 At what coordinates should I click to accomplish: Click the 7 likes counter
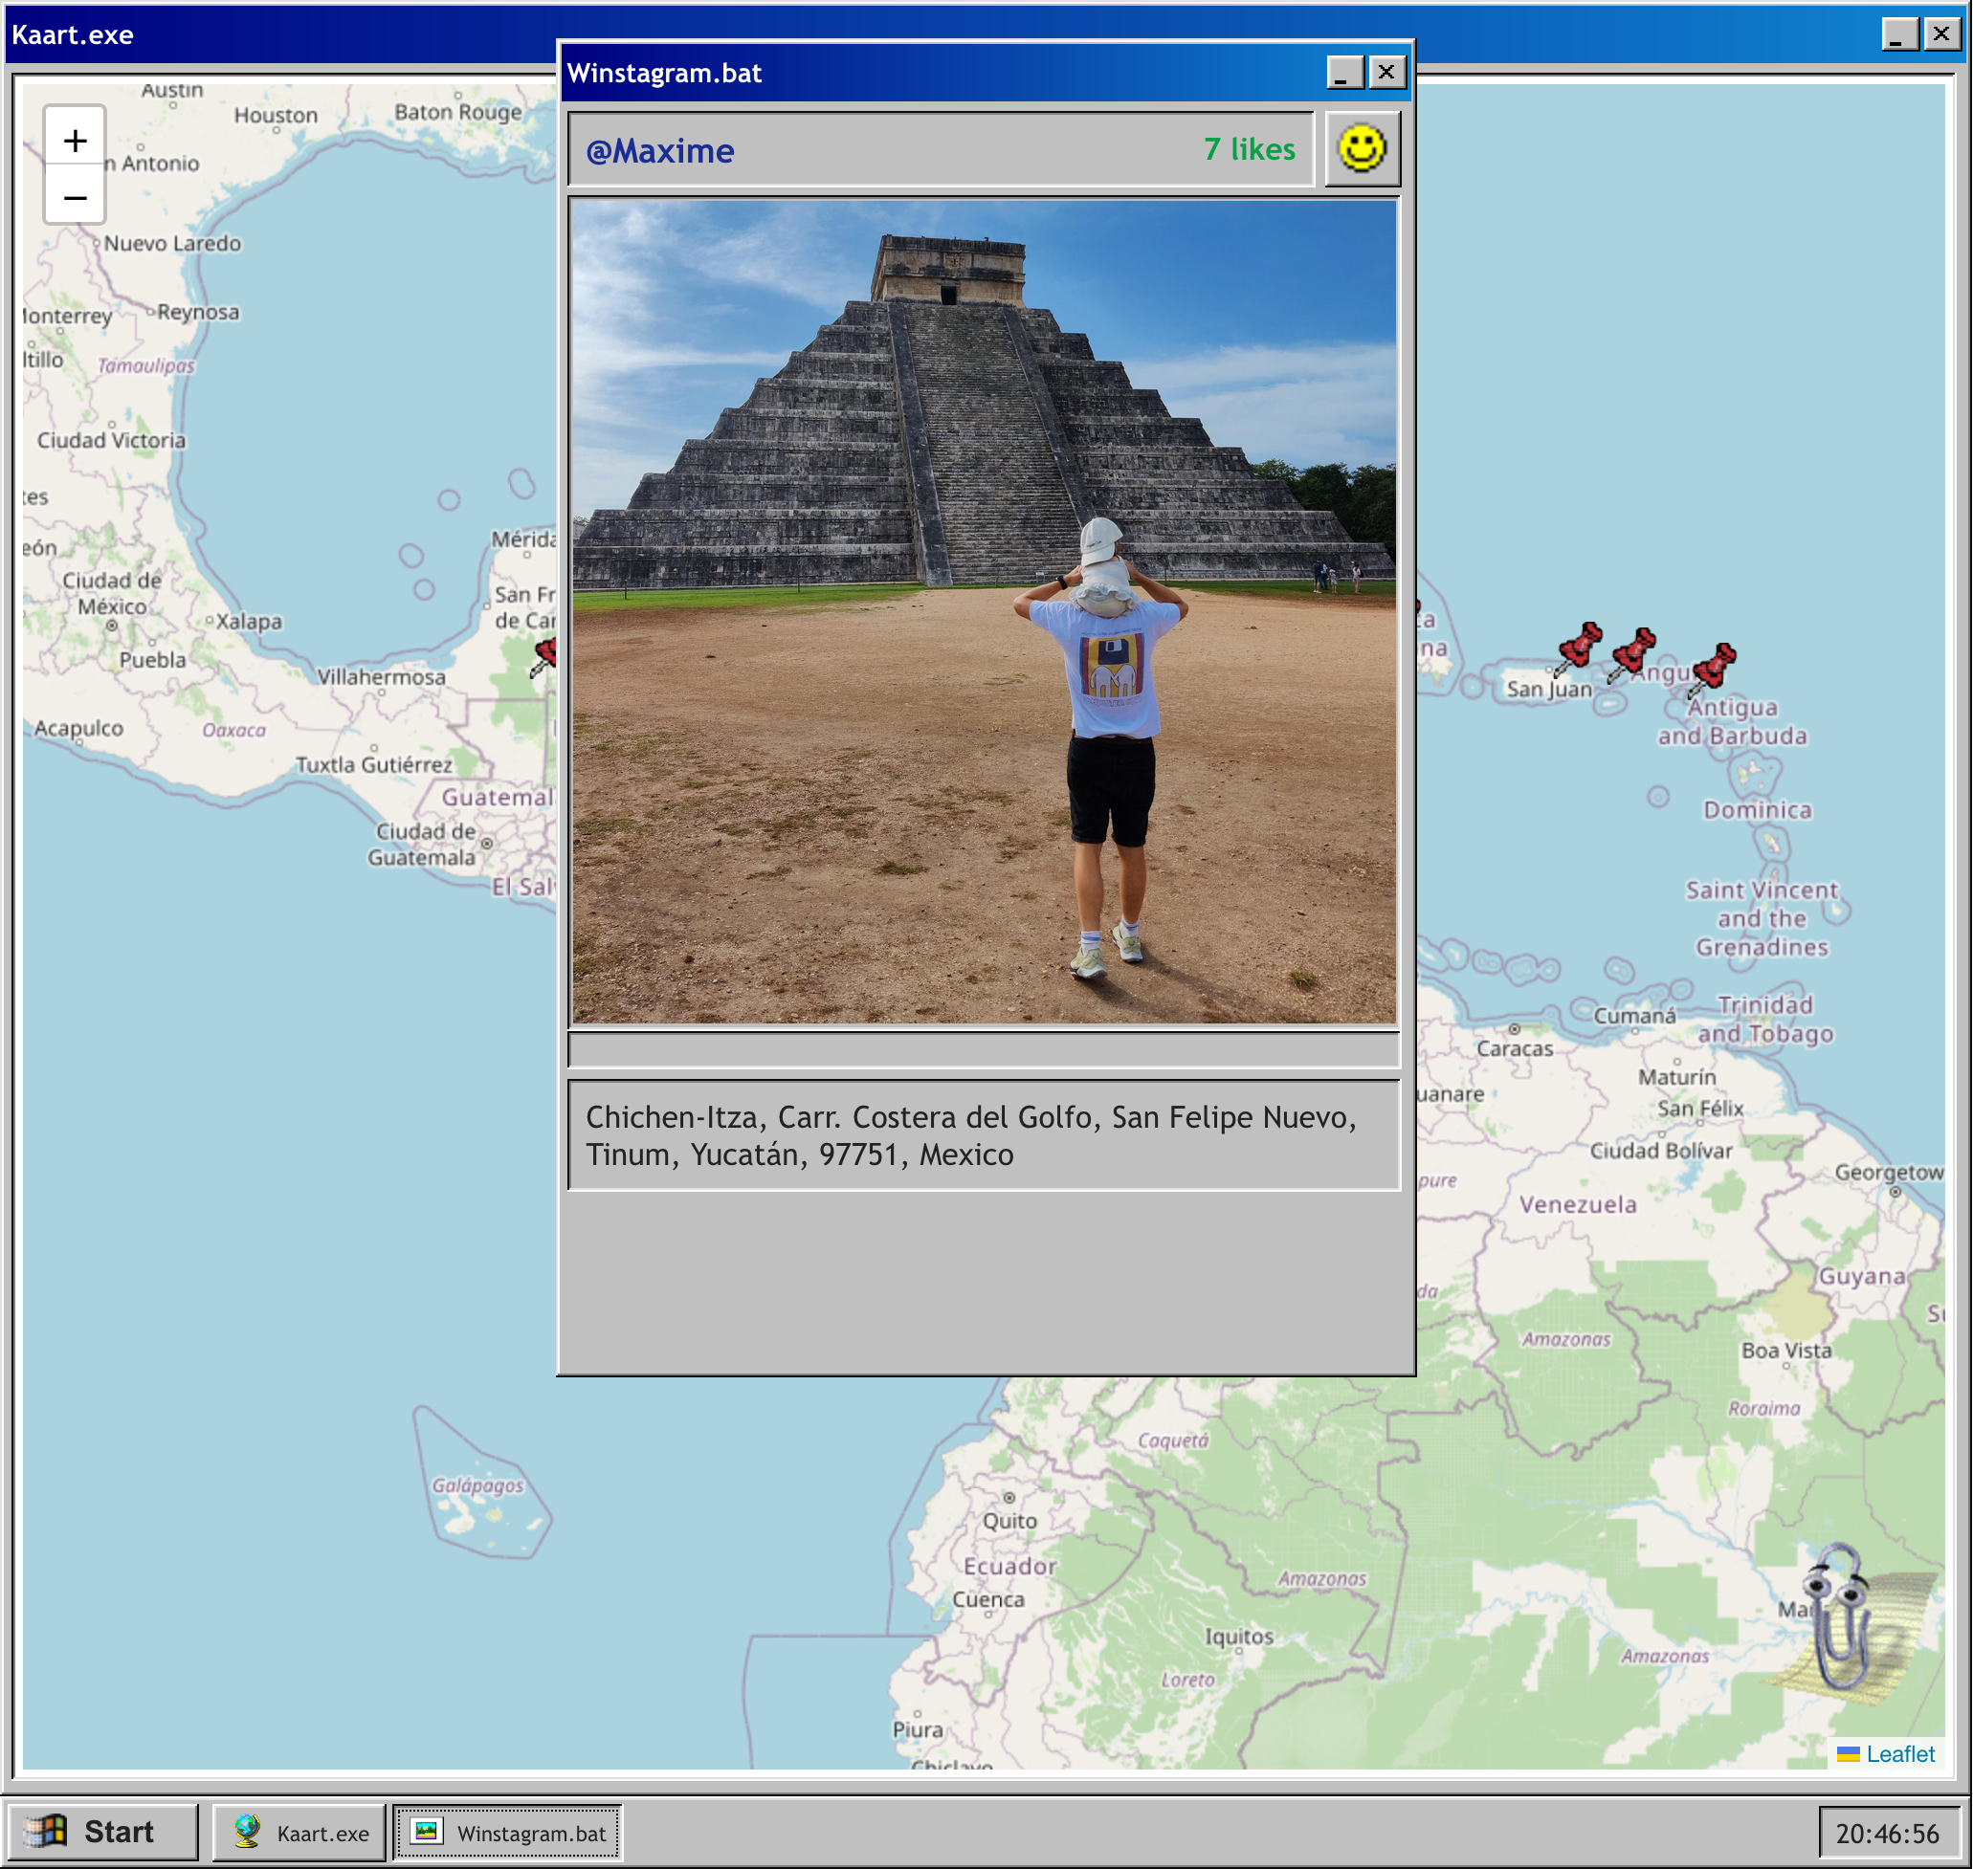(1249, 149)
